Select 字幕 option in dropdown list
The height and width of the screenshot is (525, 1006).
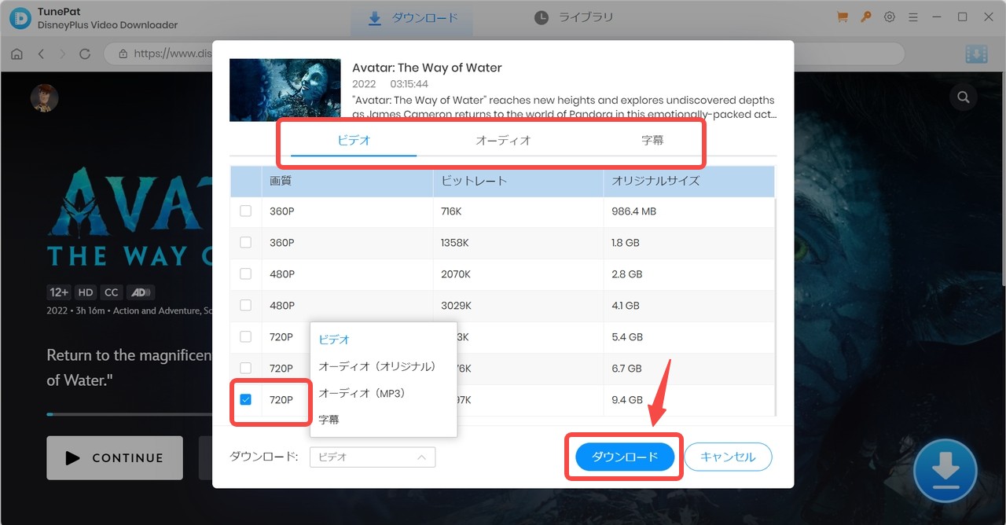[x=329, y=420]
